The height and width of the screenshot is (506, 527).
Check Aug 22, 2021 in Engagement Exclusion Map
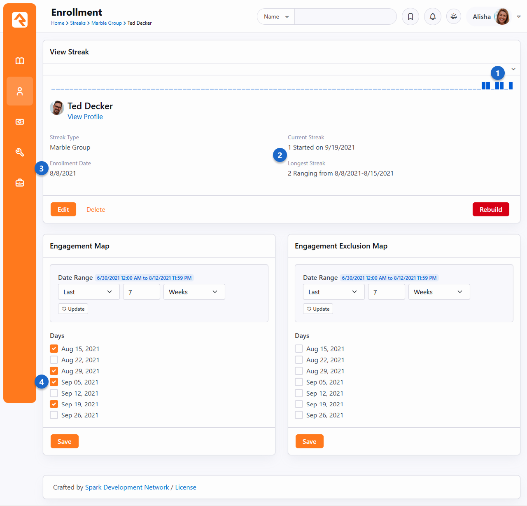click(x=299, y=360)
